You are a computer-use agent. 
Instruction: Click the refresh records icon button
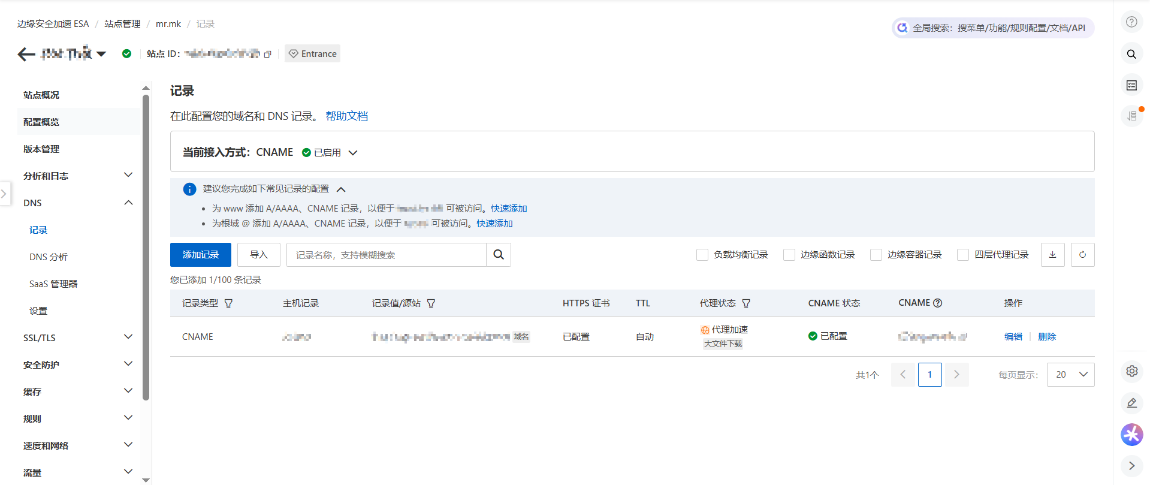(1083, 255)
